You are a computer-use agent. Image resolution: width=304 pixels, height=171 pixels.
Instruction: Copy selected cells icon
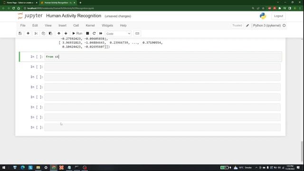pyautogui.click(x=43, y=33)
